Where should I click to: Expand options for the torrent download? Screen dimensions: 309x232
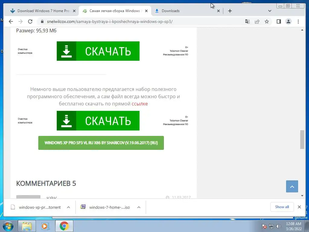click(68, 207)
